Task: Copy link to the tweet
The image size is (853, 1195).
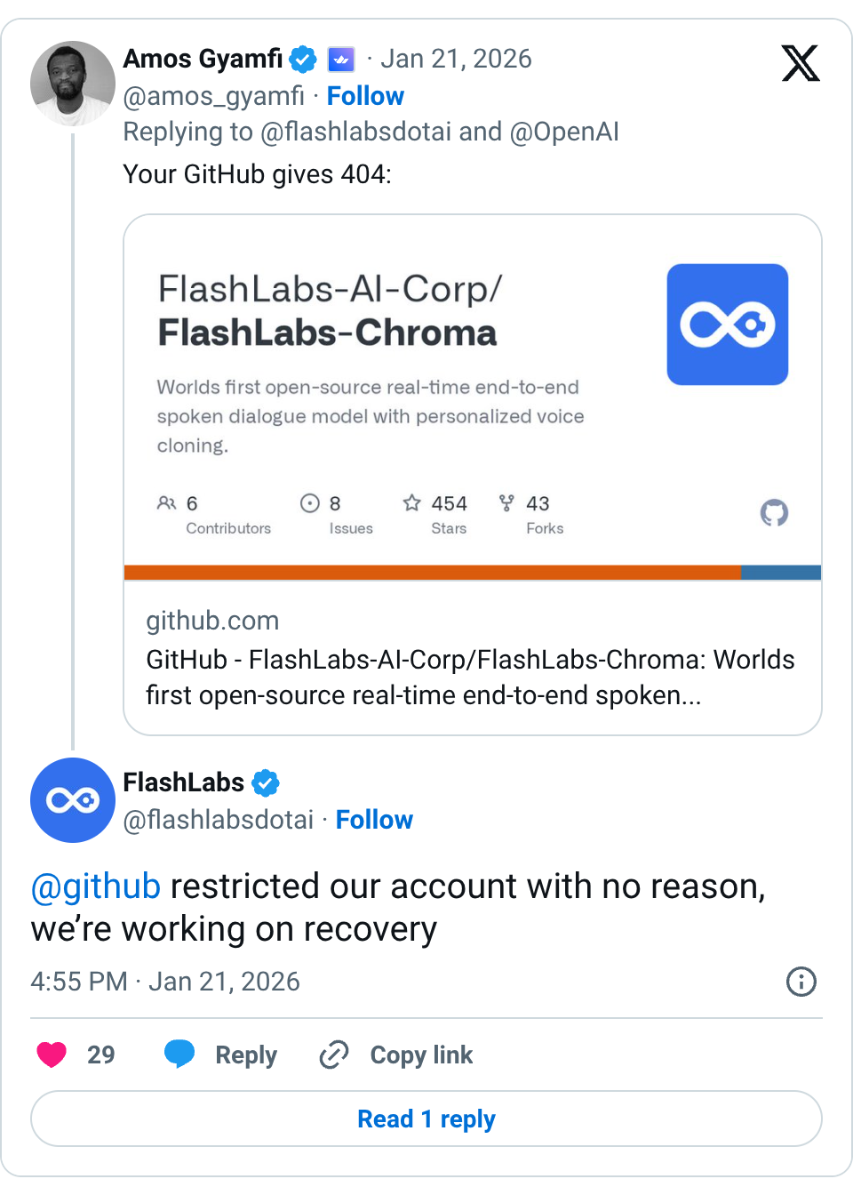Action: pyautogui.click(x=396, y=1055)
